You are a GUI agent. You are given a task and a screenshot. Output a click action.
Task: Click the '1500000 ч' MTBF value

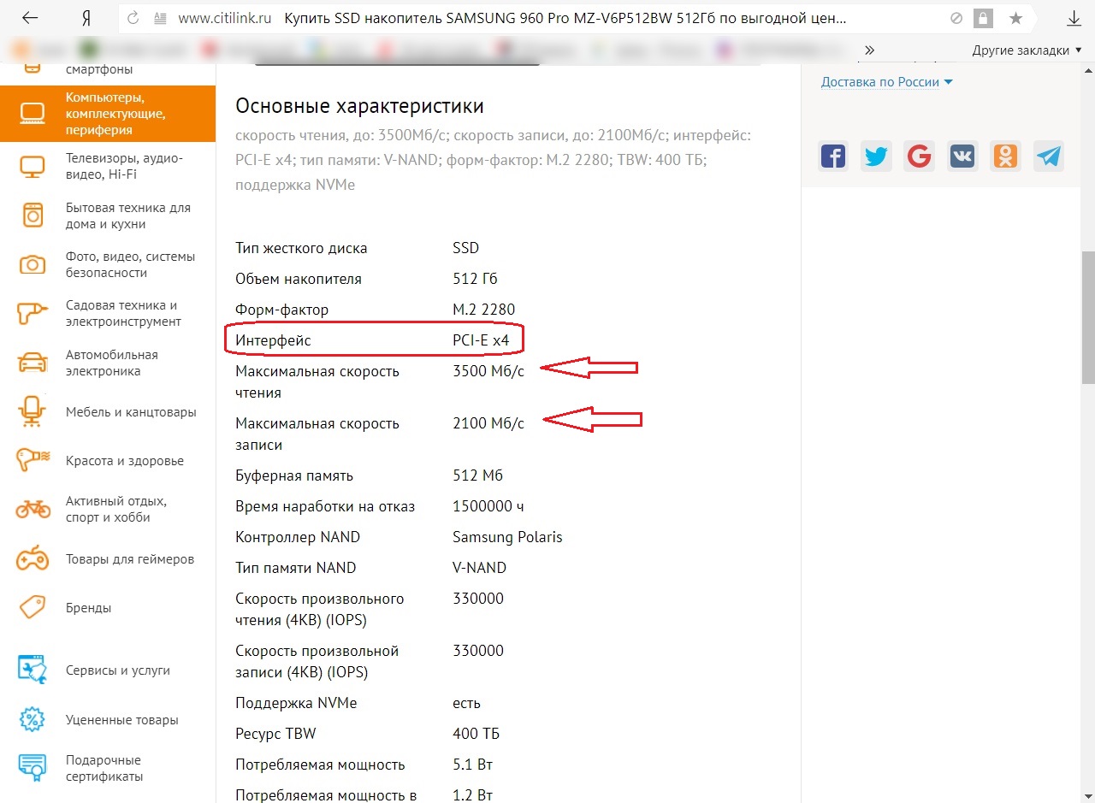[x=488, y=506]
